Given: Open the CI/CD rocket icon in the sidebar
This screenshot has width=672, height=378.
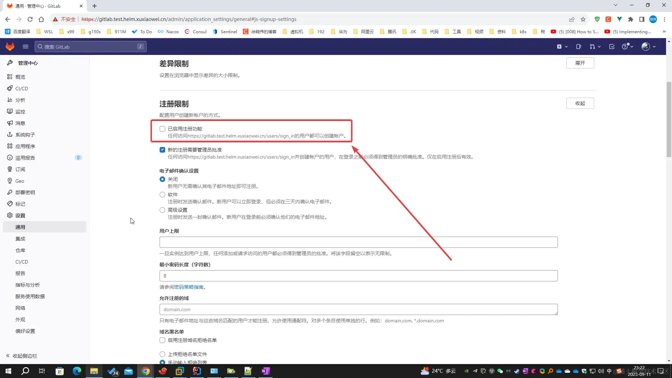Looking at the screenshot, I should 10,89.
